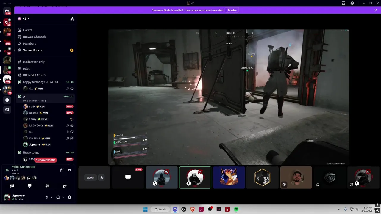Image resolution: width=381 pixels, height=214 pixels.
Task: Open output device options arrow next to headphones
Action: click(x=63, y=197)
